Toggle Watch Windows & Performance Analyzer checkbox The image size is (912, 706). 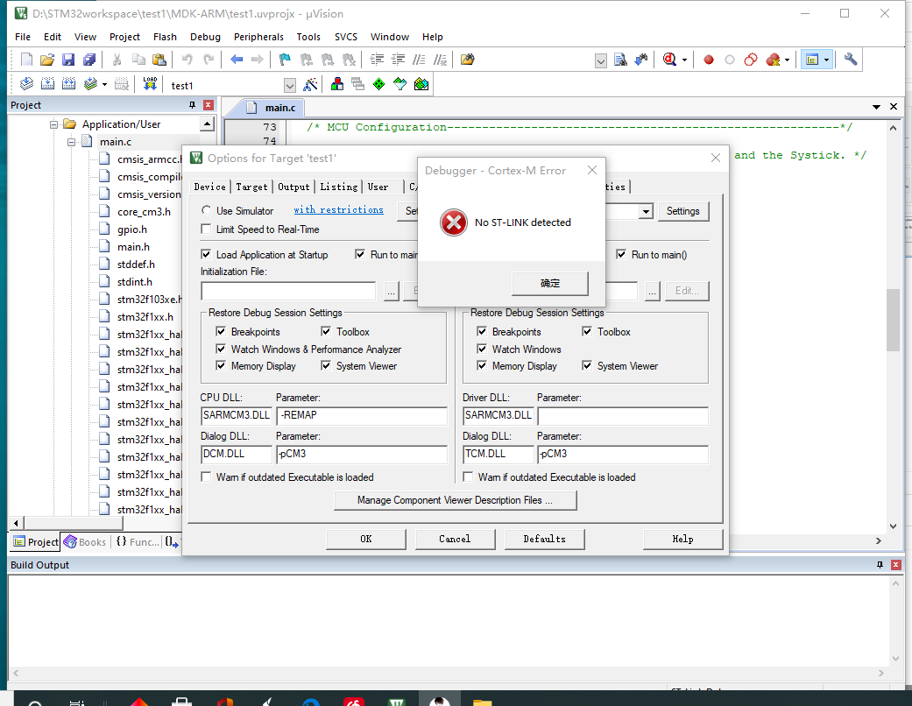click(221, 349)
